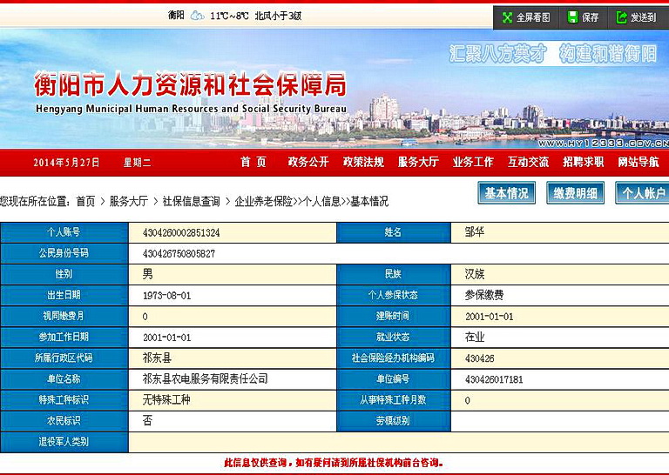Viewport: 669px width, 475px height.
Task: Click the fullscreen view (全屏看图) icon
Action: point(506,17)
